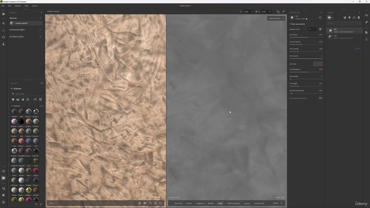Screen dimensions: 370x208
Task: Open dropdown arrow next to the eye icon
Action: coord(333,18)
